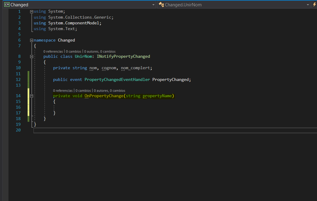Collapse the namespace Changed block
Screen dimensions: 317x201
click(32, 40)
